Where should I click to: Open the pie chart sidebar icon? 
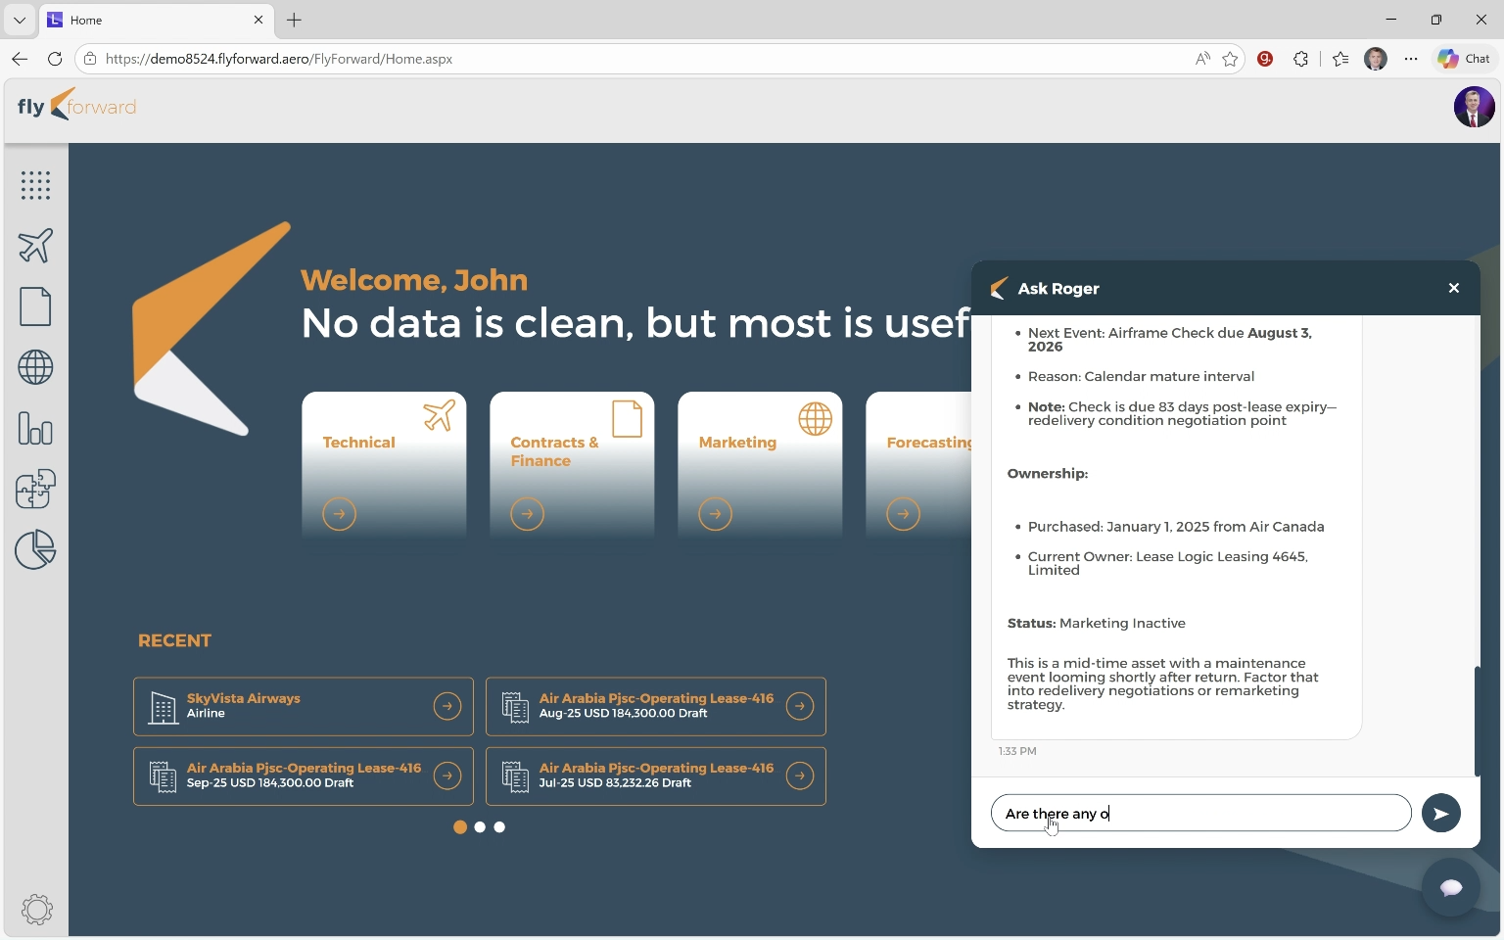click(35, 550)
